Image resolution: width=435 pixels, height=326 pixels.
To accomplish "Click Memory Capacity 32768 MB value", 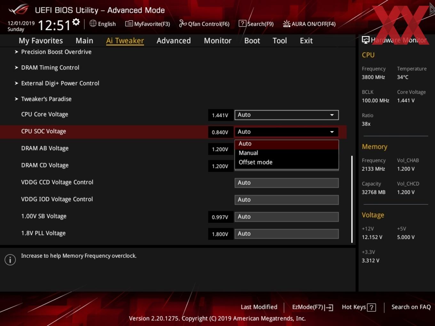I will click(374, 192).
